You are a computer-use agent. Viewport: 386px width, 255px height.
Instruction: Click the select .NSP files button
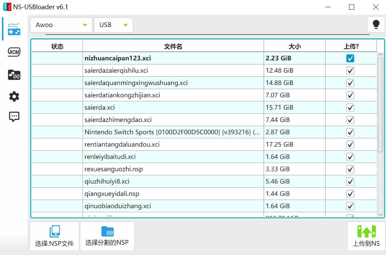point(54,236)
